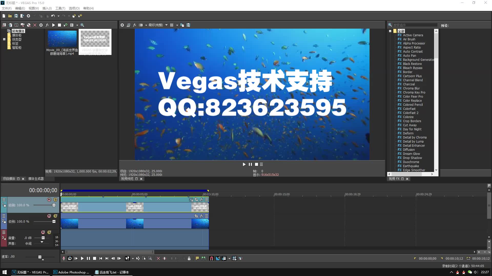
Task: Select the zoom magnifier tool in project media toolbar
Action: [x=82, y=25]
